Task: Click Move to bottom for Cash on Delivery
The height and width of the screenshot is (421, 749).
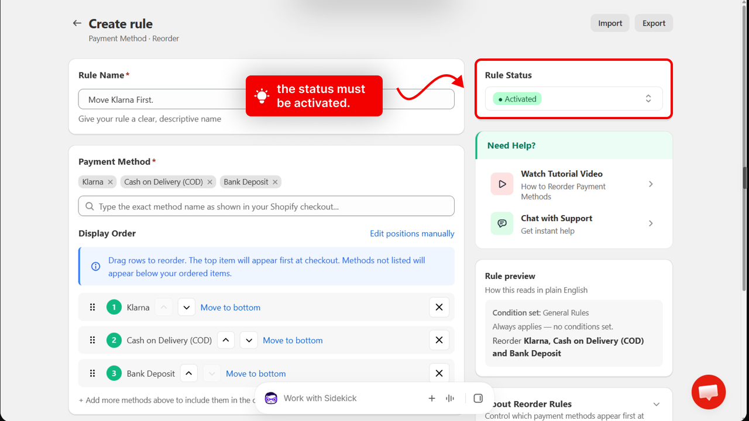Action: pos(293,340)
